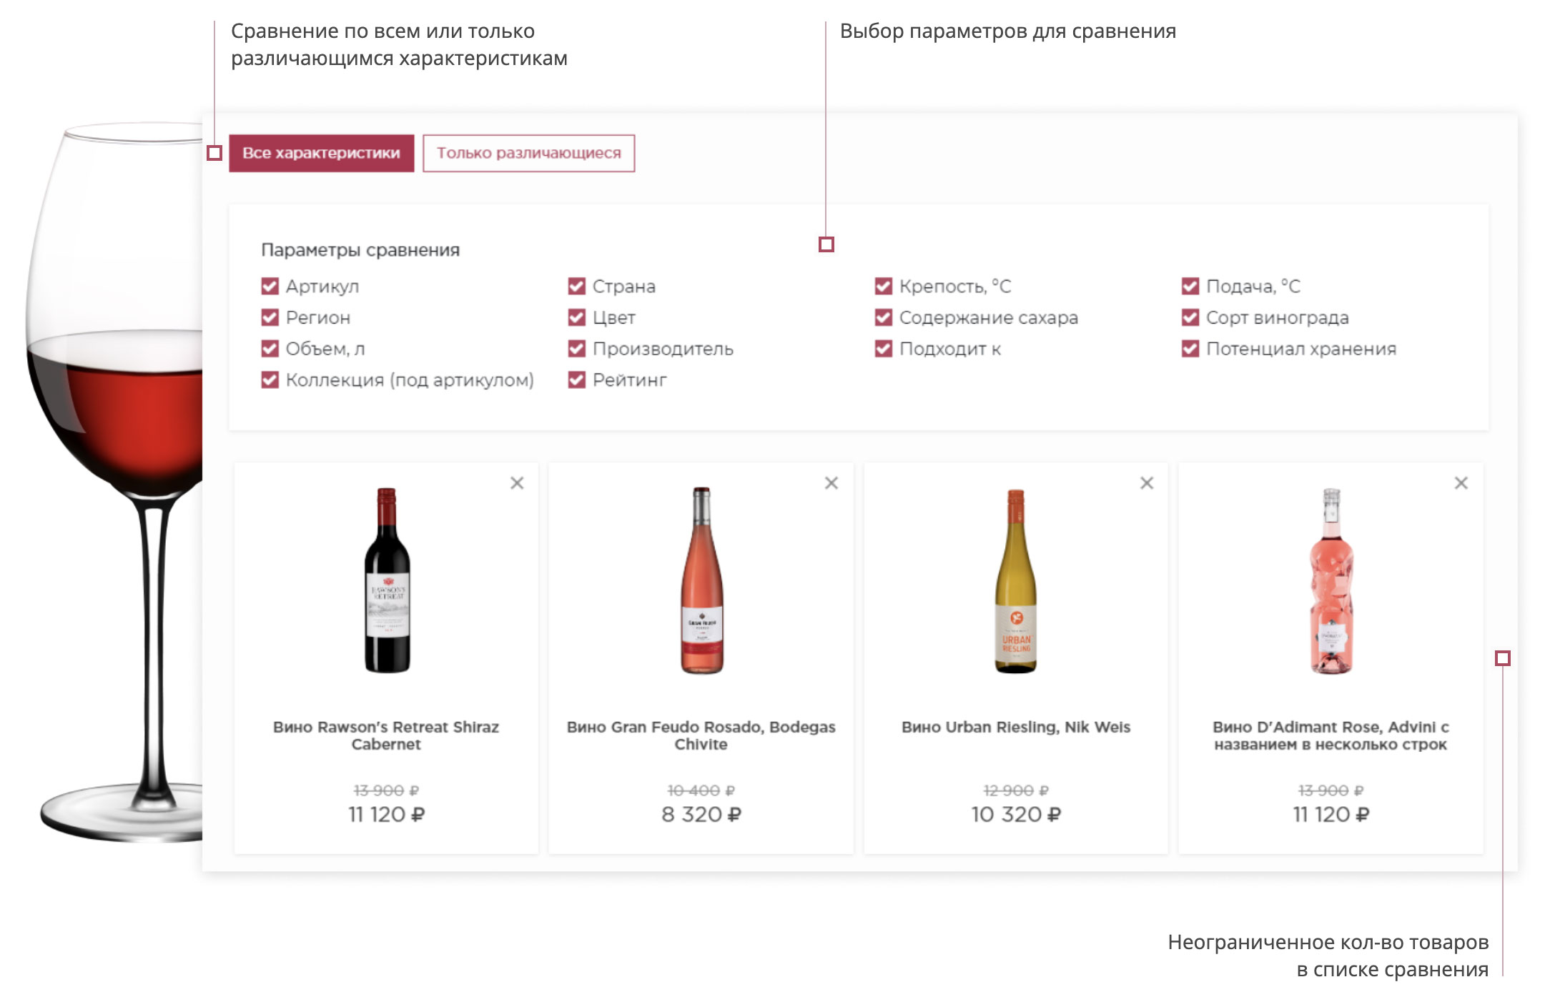1550x992 pixels.
Task: Toggle the Содержание сахара checkbox
Action: (884, 317)
